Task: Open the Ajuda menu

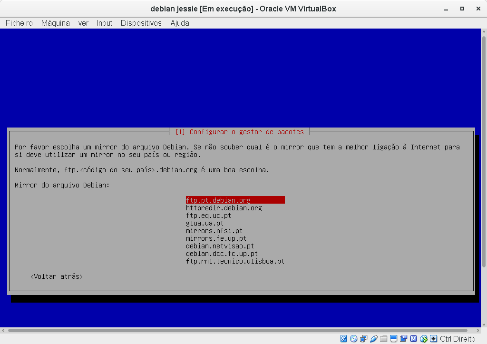Action: 180,23
